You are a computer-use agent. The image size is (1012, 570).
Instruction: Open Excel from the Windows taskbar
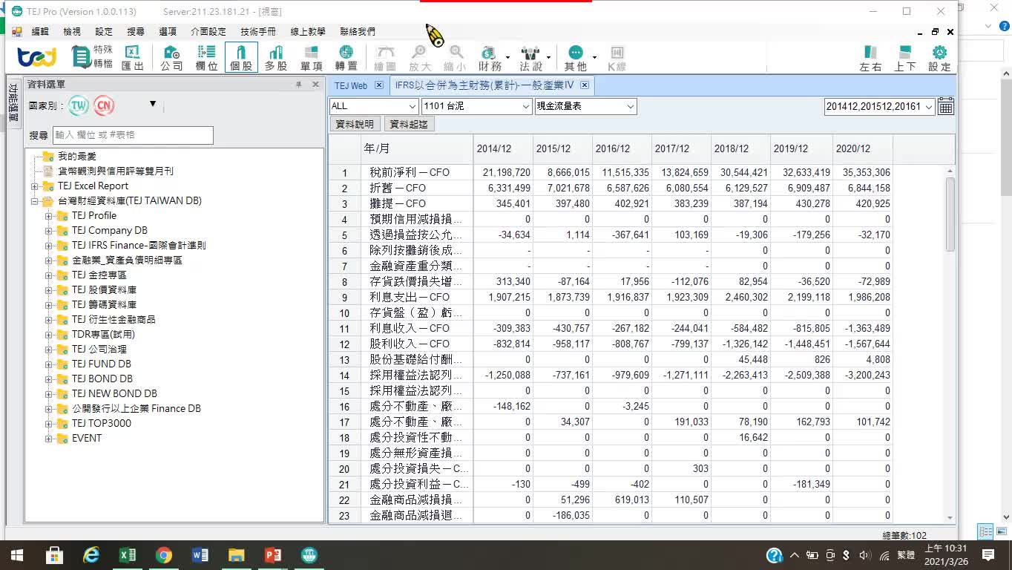(128, 555)
